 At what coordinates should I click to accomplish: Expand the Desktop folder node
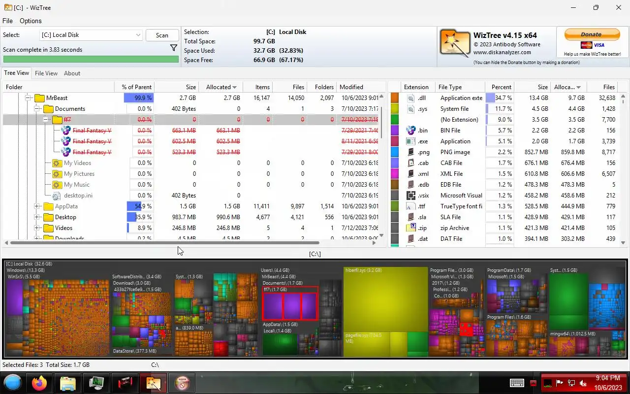pyautogui.click(x=37, y=217)
